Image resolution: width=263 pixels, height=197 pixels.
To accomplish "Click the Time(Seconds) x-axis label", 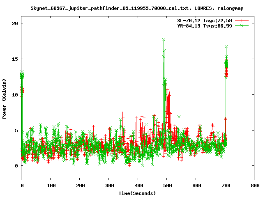I will point(137,193).
